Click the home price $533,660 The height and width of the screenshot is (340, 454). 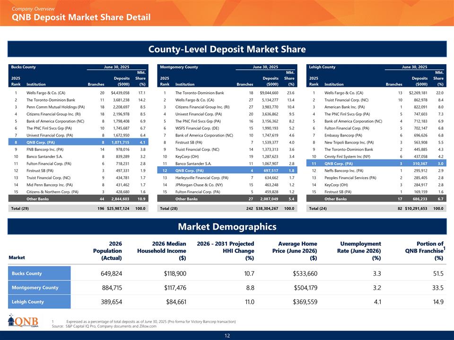coord(305,273)
